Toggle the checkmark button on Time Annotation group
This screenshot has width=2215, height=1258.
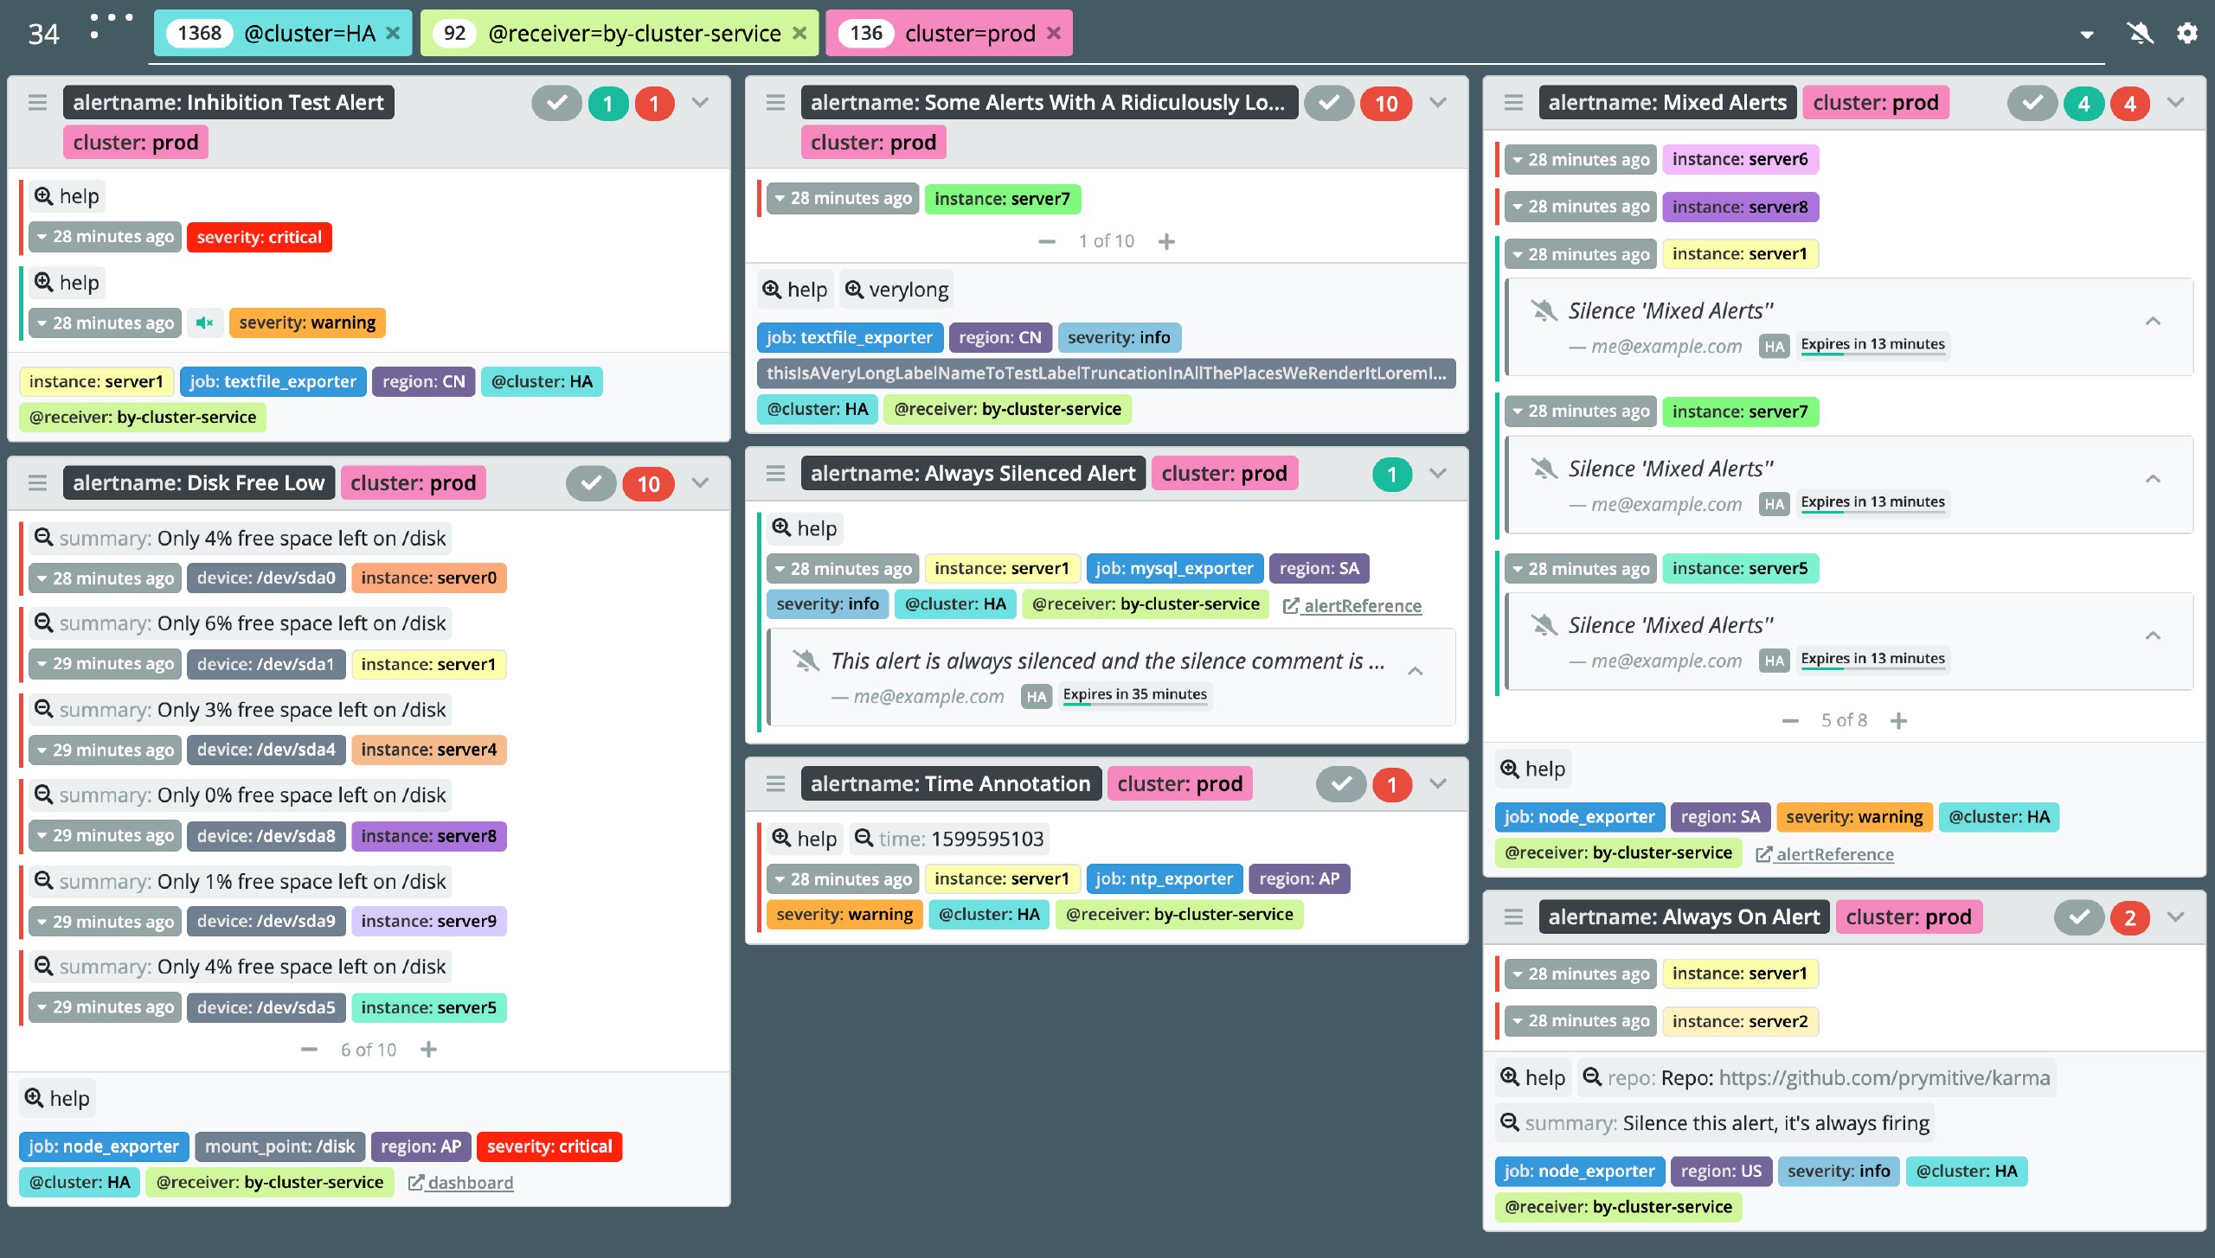tap(1340, 784)
